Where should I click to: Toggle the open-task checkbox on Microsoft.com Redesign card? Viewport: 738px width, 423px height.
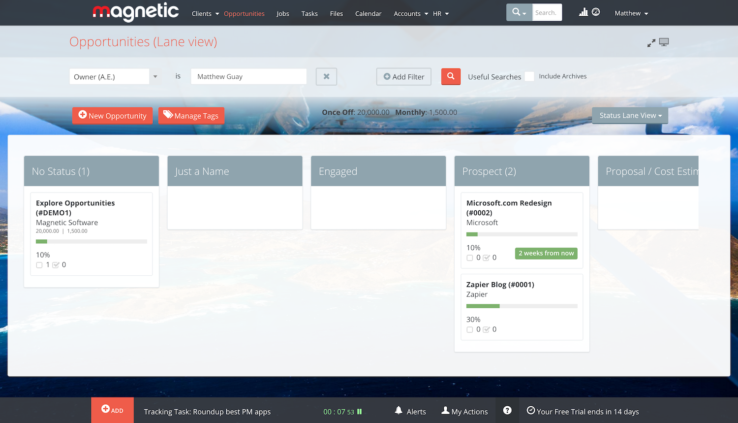(470, 258)
